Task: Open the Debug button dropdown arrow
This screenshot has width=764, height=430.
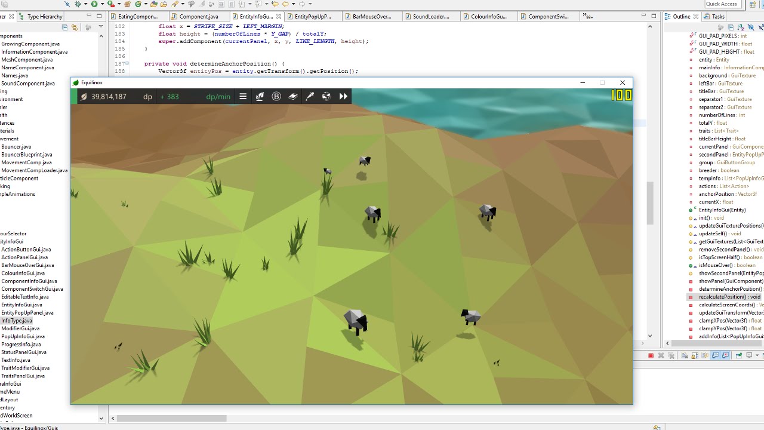Action: [85, 4]
